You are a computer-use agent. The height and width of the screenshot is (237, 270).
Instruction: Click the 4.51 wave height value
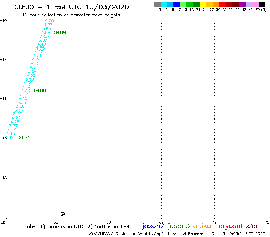pos(37,55)
